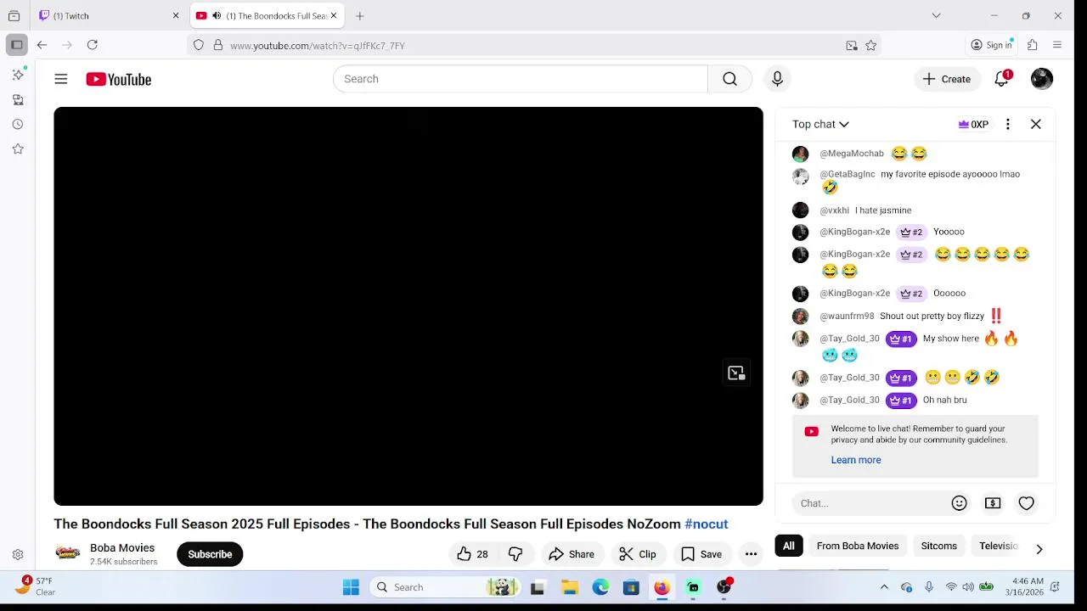Click Boba Movies channel avatar
The height and width of the screenshot is (611, 1087).
point(68,553)
